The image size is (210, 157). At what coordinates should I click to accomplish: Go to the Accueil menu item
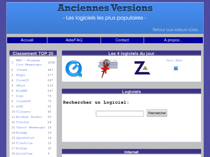pos(27,40)
